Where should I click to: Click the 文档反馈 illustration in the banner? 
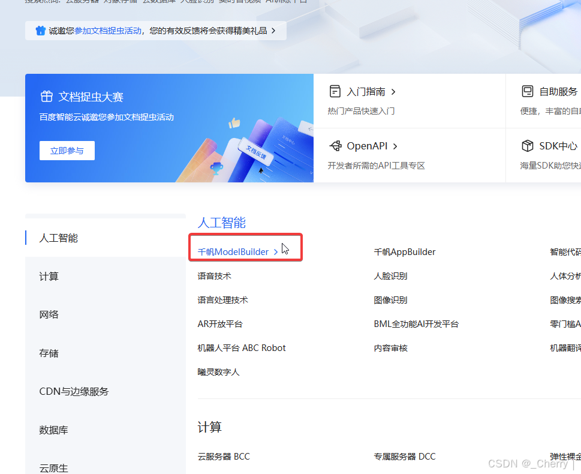click(256, 152)
